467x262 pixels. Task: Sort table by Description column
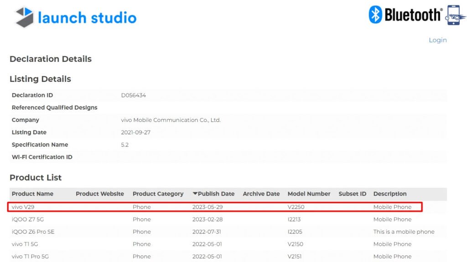tap(390, 194)
